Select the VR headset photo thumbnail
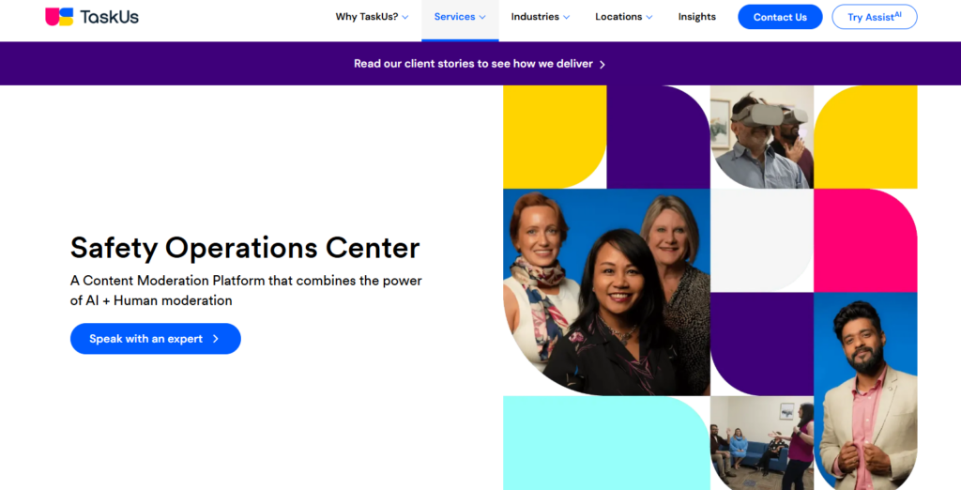 coord(761,137)
